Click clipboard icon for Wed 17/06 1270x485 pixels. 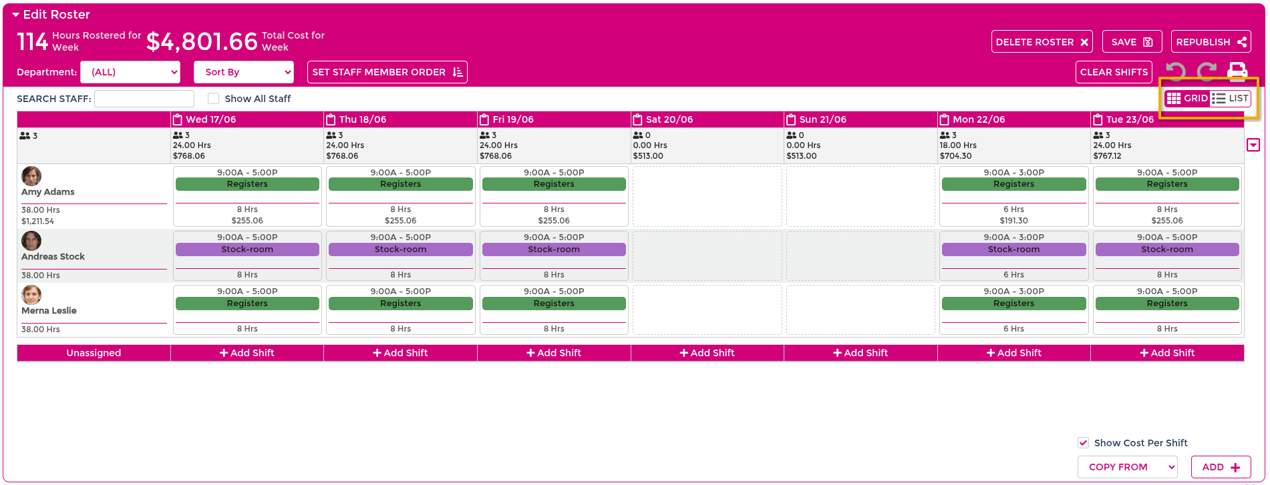(x=178, y=119)
